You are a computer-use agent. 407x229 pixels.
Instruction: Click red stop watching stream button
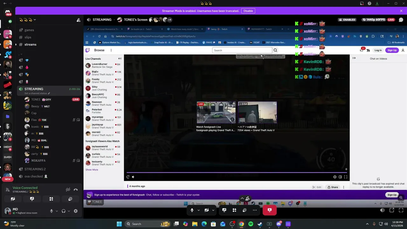[270, 210]
